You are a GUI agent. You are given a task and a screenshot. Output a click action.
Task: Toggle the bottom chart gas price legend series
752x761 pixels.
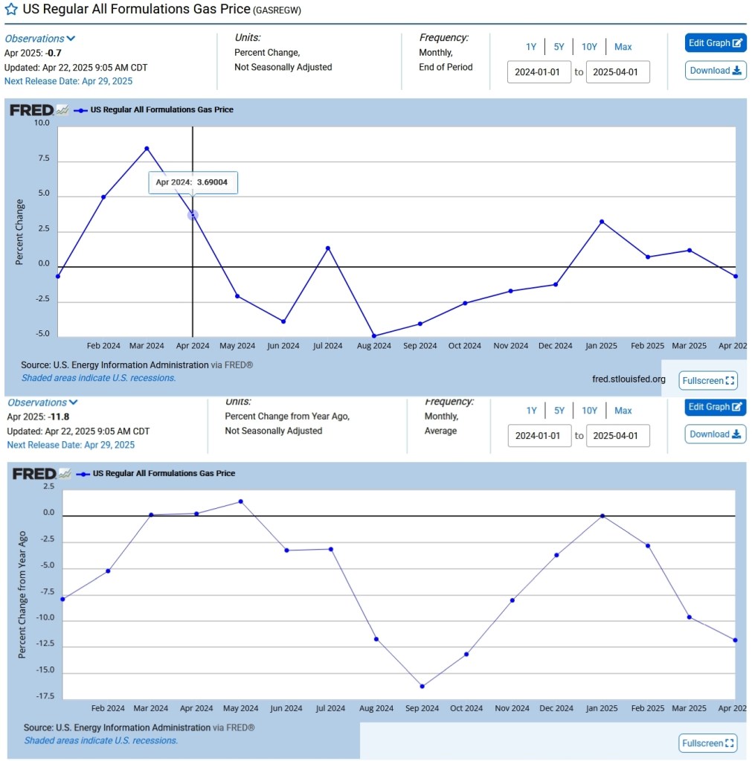coord(164,474)
